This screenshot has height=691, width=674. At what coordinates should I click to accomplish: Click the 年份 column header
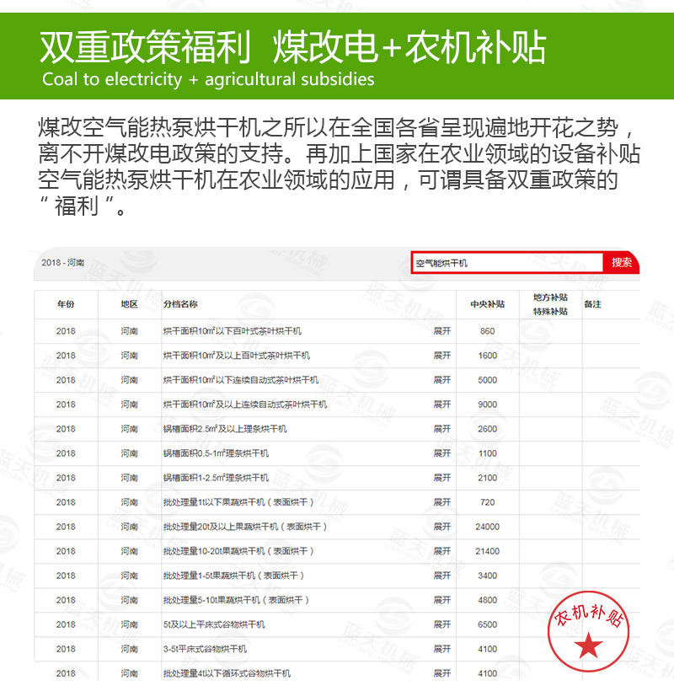click(66, 303)
